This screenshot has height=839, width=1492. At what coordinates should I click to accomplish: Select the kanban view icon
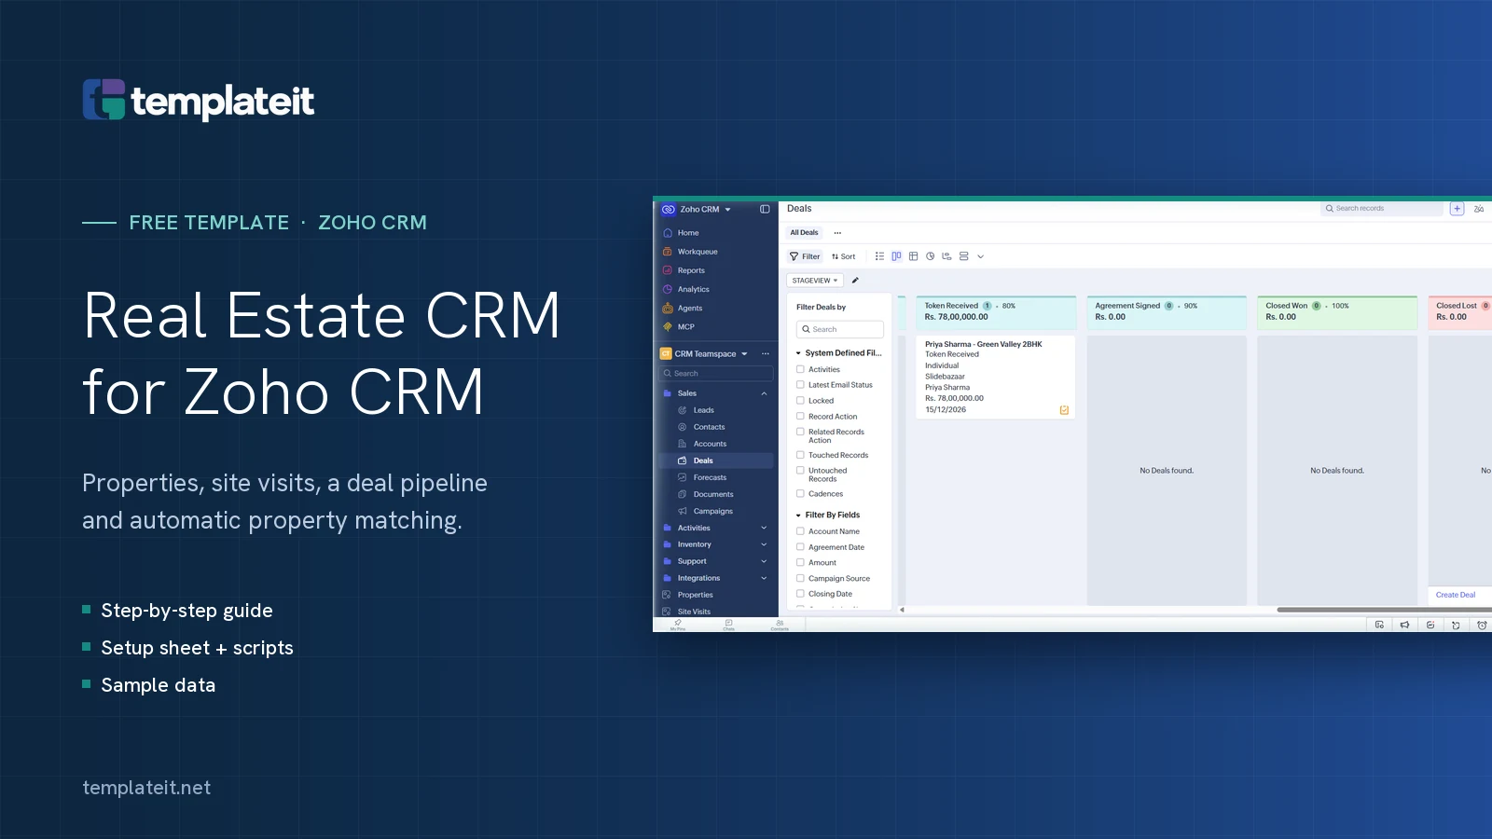(896, 256)
